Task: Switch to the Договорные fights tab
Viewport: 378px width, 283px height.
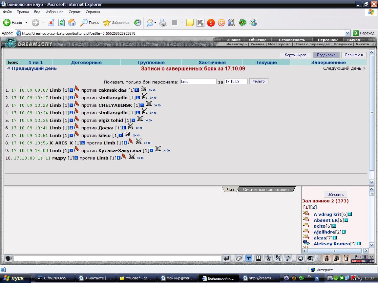Action: tap(86, 62)
